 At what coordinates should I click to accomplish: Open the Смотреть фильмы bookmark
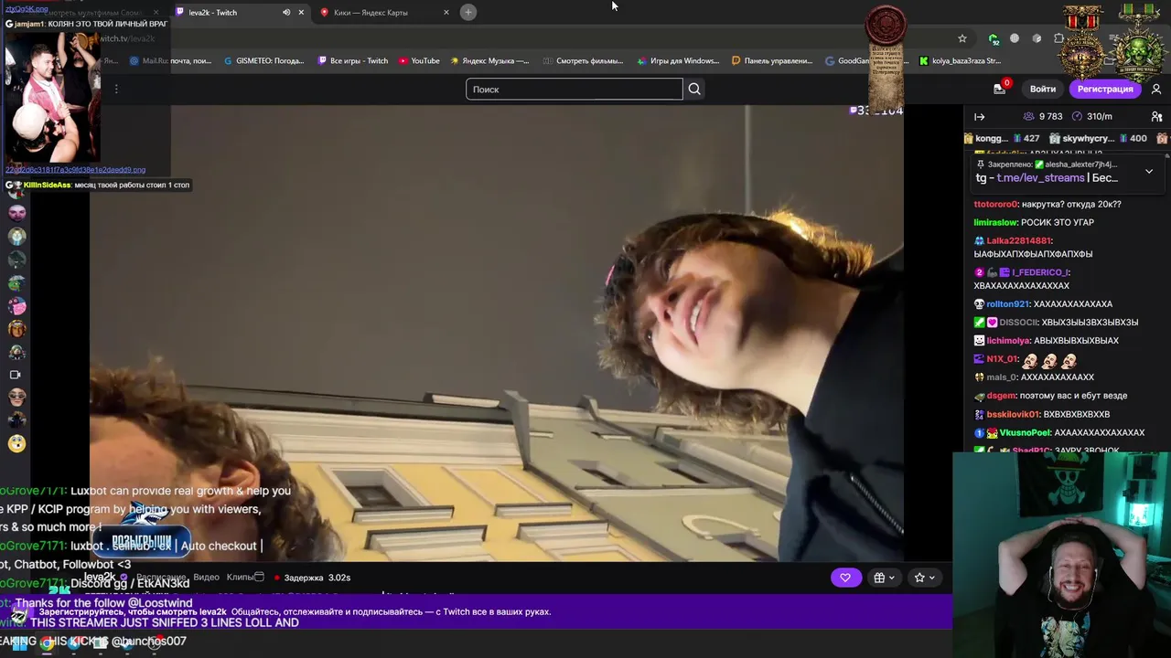[x=583, y=61]
